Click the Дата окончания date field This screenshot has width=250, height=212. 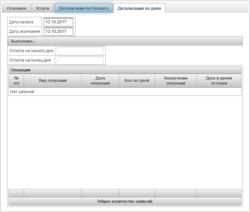pyautogui.click(x=59, y=31)
